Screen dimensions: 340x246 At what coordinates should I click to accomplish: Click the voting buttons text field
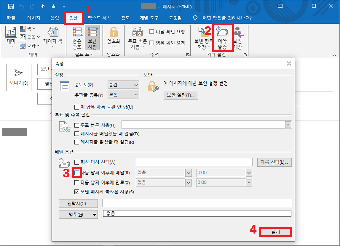pyautogui.click(x=204, y=124)
